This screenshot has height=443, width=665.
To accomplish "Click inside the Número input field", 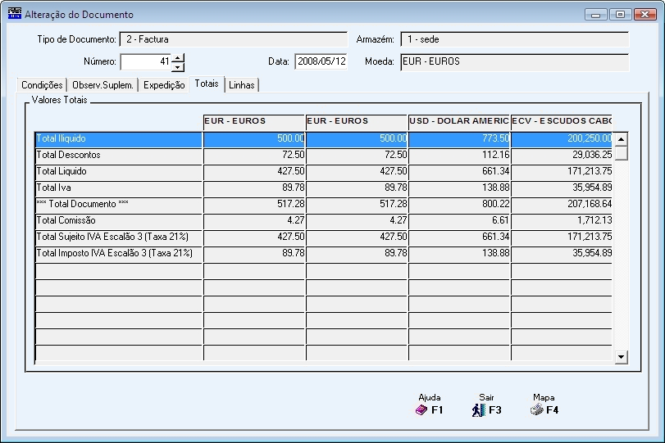I will coord(146,62).
